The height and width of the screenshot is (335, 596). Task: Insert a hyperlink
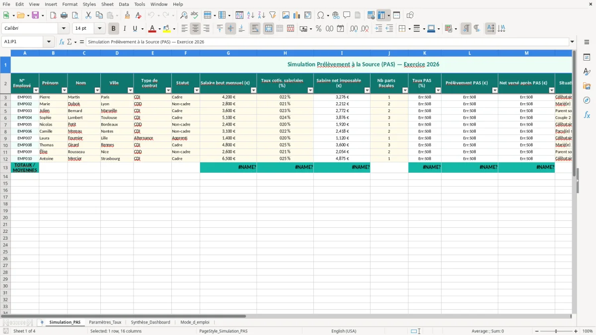(x=336, y=15)
